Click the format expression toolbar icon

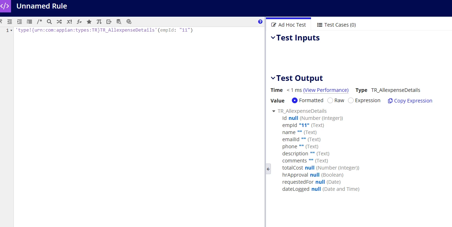pos(29,22)
